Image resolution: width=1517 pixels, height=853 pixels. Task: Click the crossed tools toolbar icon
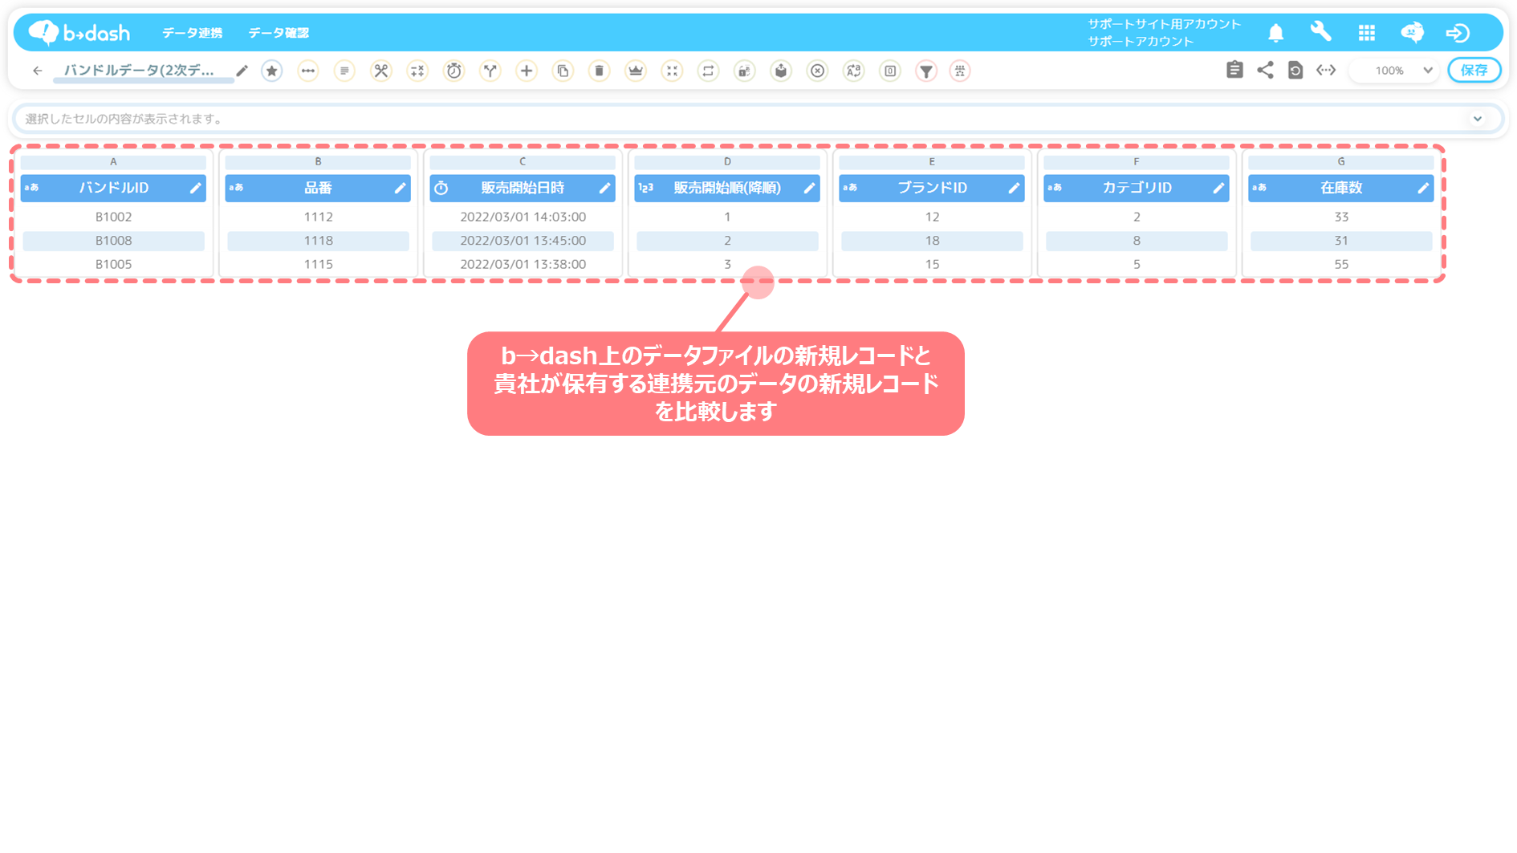tap(381, 71)
